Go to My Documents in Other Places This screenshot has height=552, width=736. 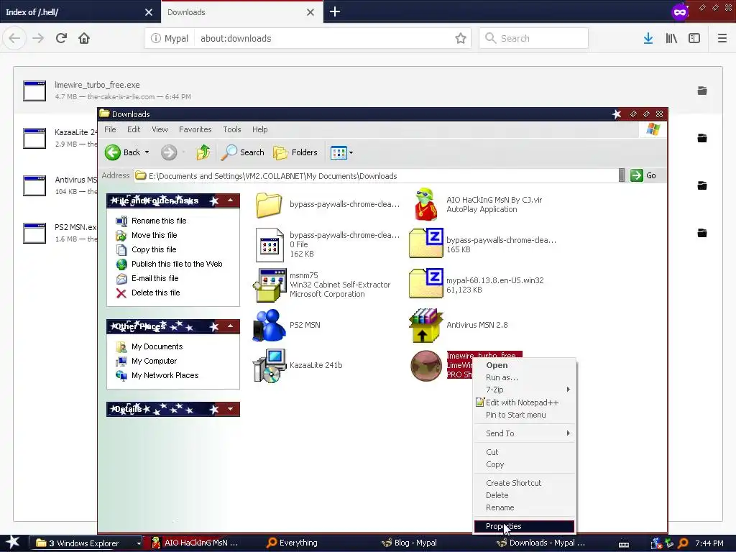coord(157,346)
